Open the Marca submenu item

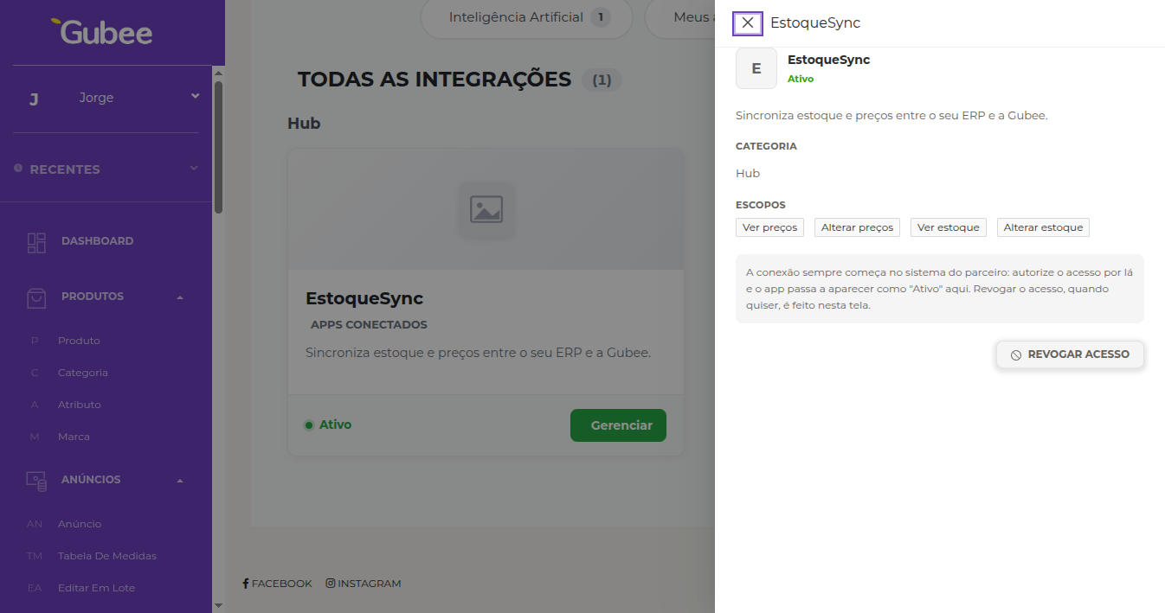(x=74, y=437)
